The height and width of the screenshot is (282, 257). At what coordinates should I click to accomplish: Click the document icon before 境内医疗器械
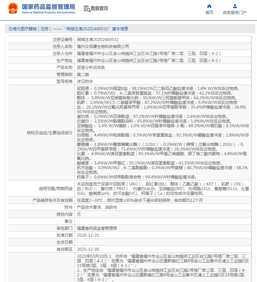(x=10, y=29)
